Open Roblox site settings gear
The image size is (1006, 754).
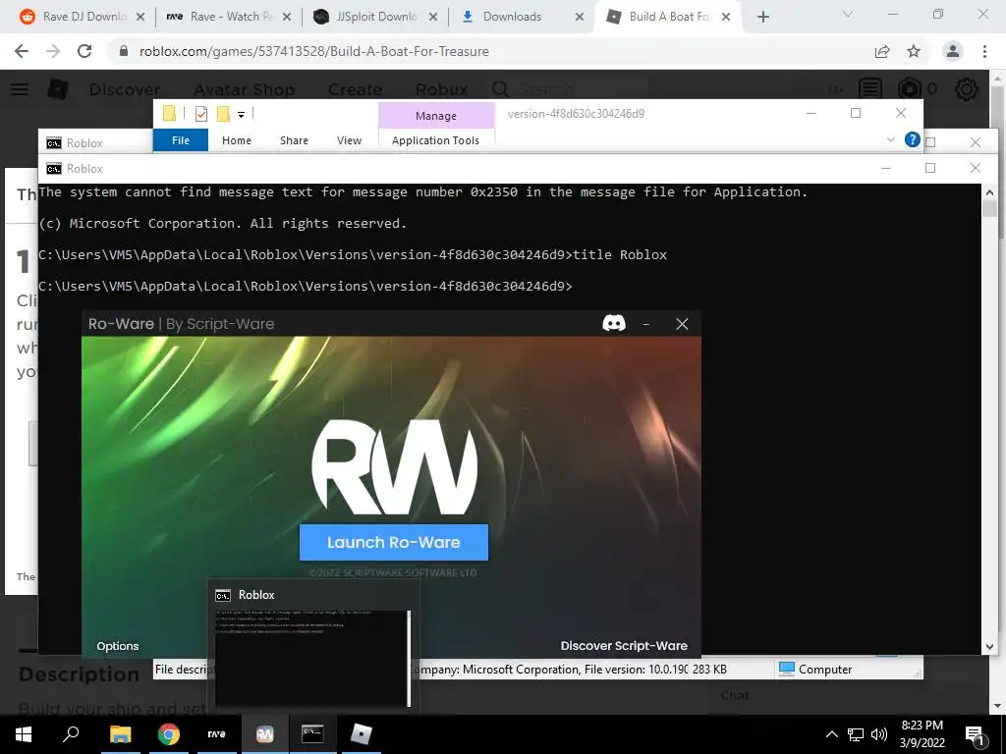tap(967, 89)
